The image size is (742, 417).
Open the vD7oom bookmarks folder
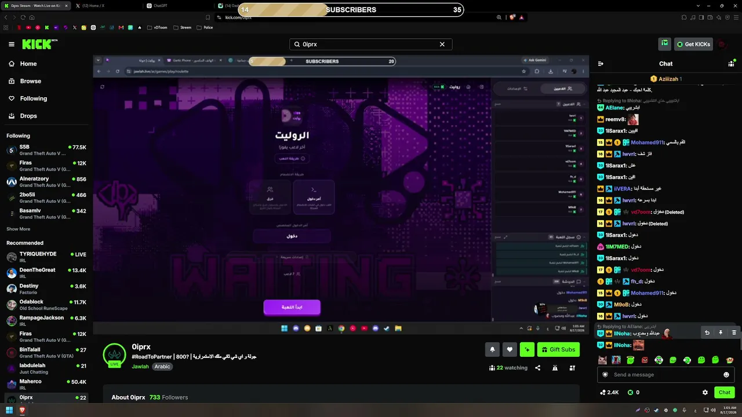tap(157, 27)
